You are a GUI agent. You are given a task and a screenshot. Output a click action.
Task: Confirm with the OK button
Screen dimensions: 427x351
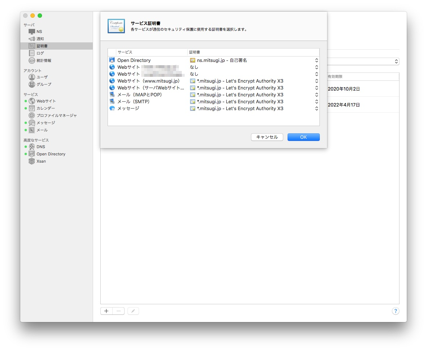click(303, 137)
